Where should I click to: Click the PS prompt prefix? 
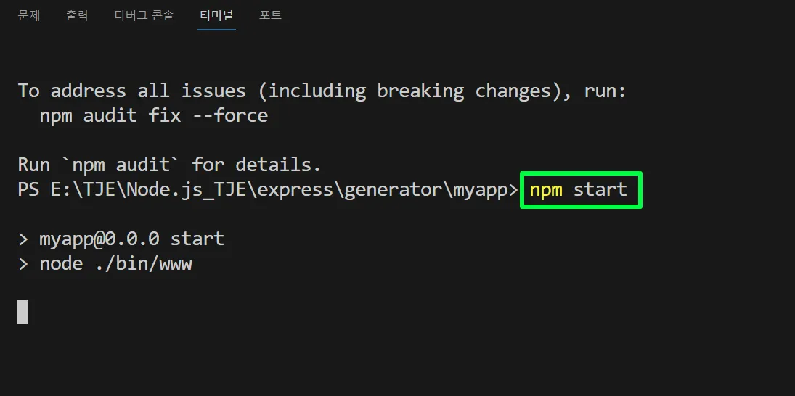(x=28, y=190)
